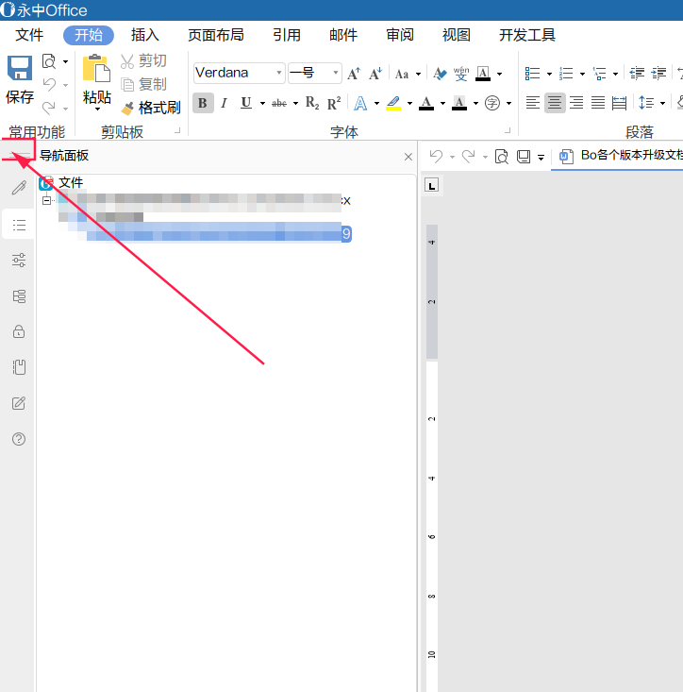Expand the Paste options arrow
683x692 pixels.
click(x=97, y=109)
